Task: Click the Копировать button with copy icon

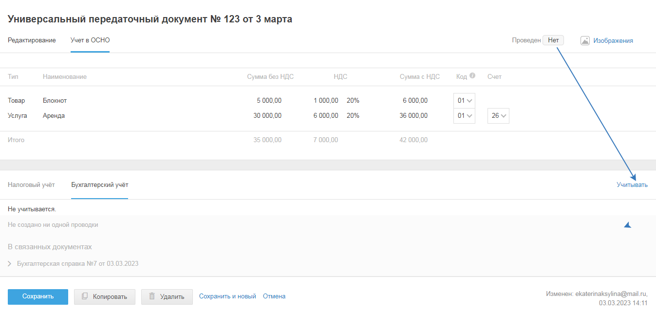Action: [104, 296]
